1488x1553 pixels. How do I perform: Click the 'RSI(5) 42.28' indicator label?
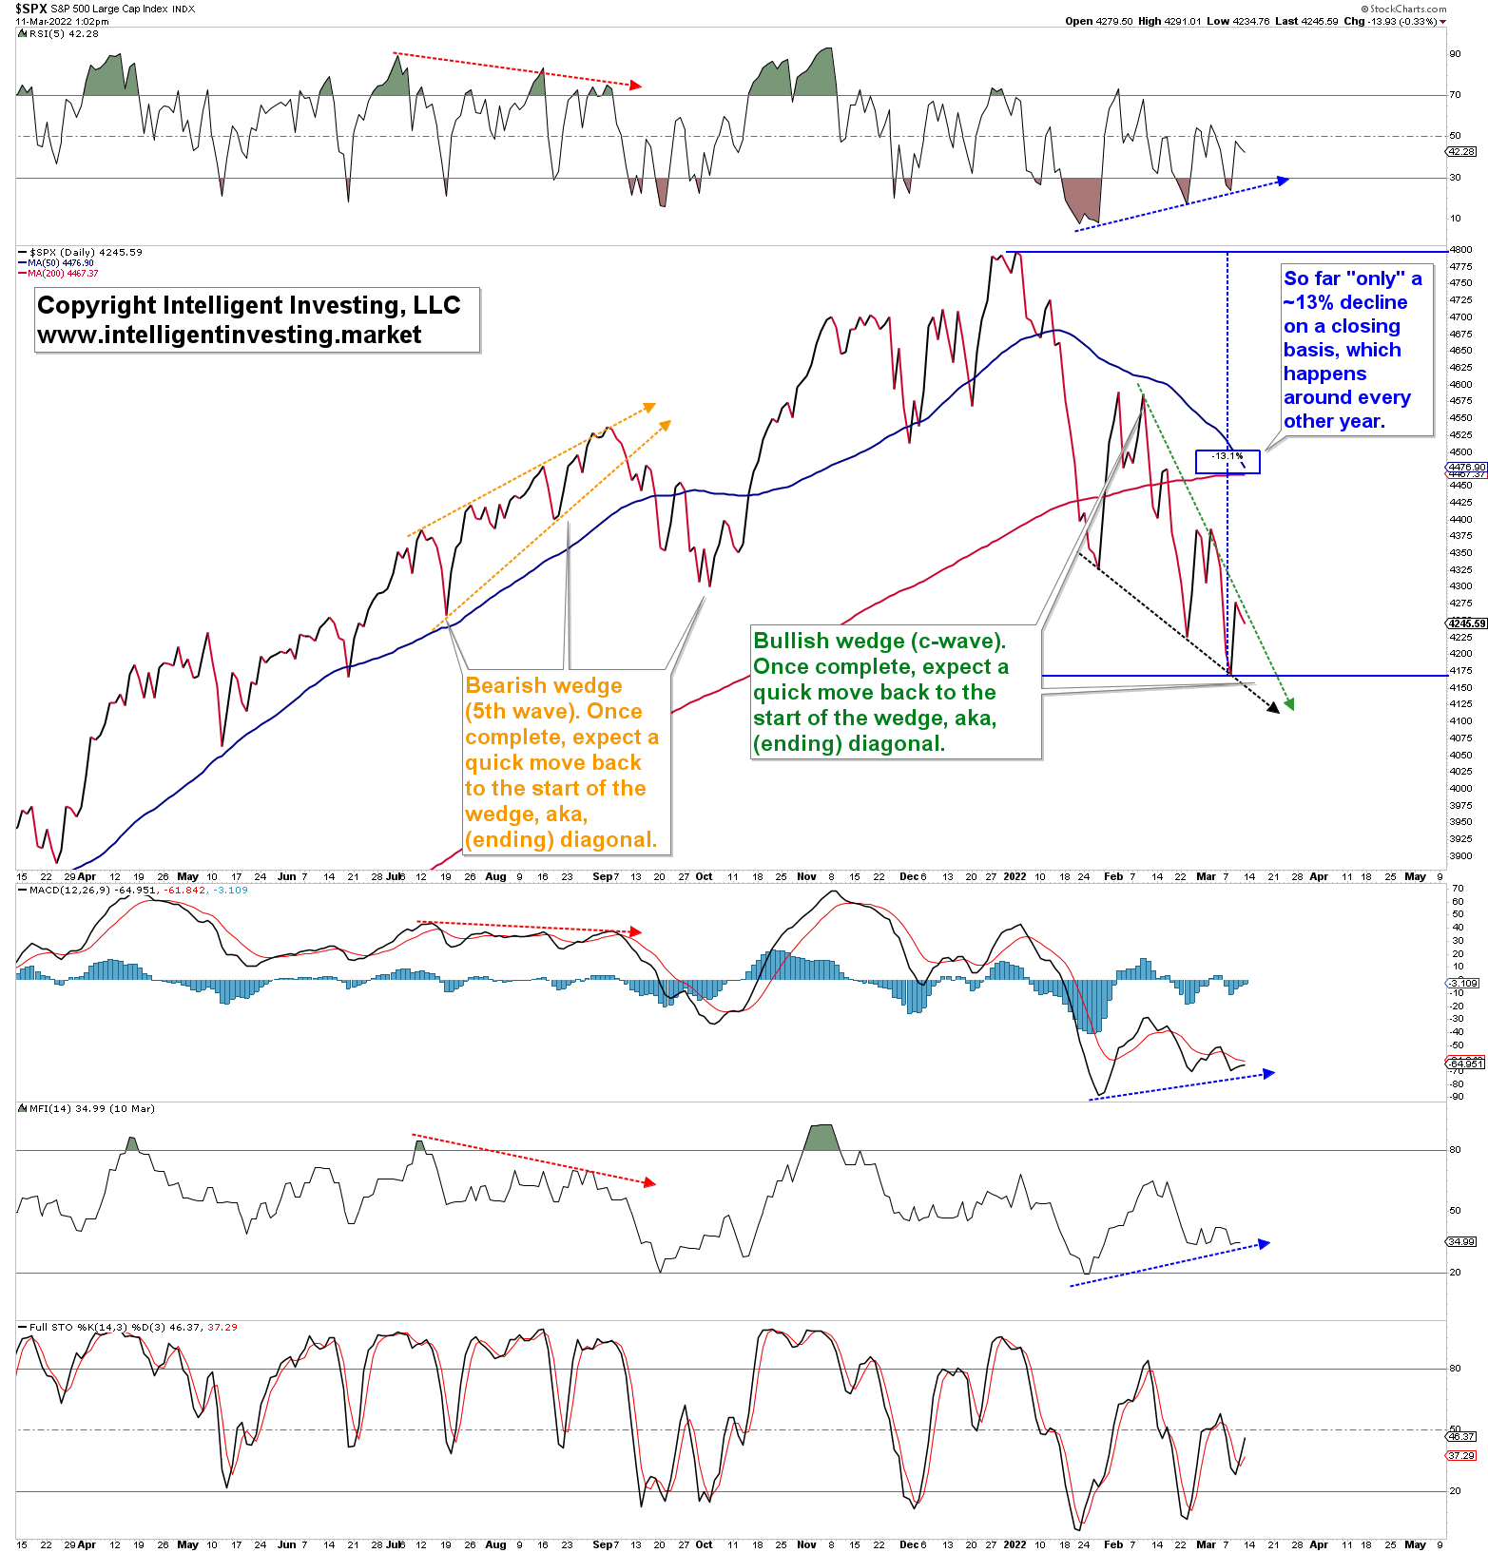(58, 33)
